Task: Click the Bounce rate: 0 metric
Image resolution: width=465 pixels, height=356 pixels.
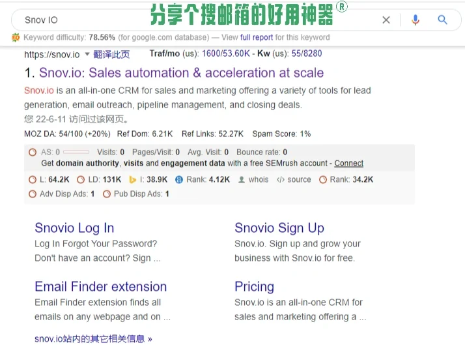Action: (262, 153)
